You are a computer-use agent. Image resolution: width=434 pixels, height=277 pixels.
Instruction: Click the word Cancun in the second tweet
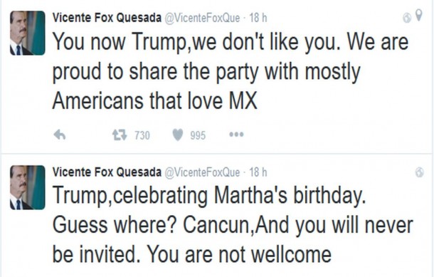pyautogui.click(x=216, y=225)
